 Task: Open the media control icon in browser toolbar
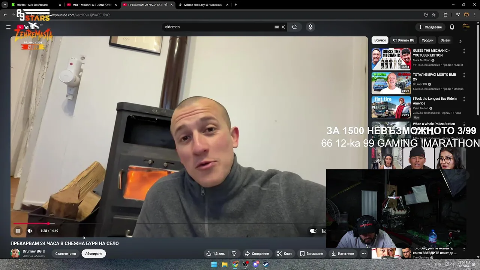pos(458,15)
